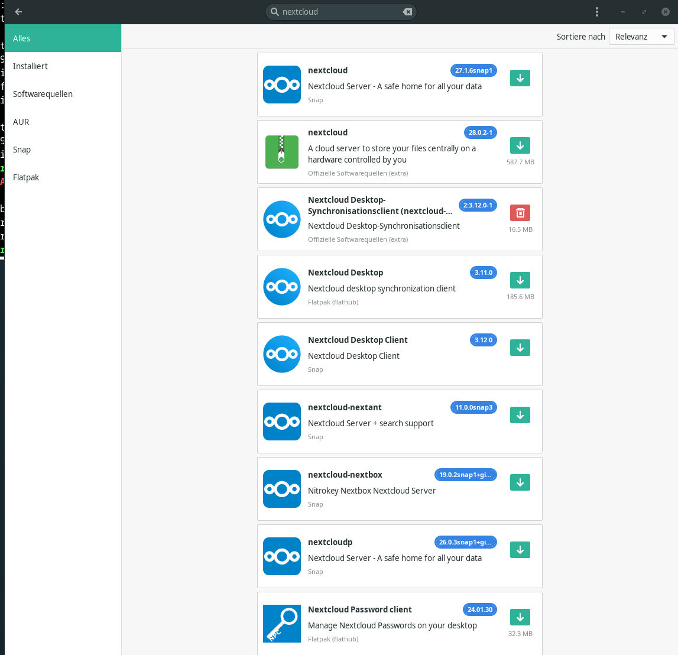Click the 3.11.0 version badge
Image resolution: width=678 pixels, height=655 pixels.
click(x=484, y=273)
